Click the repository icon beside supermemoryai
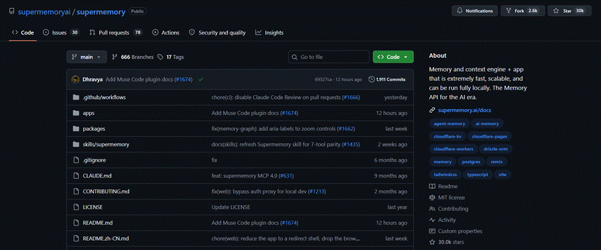The width and height of the screenshot is (601, 250). (x=12, y=12)
